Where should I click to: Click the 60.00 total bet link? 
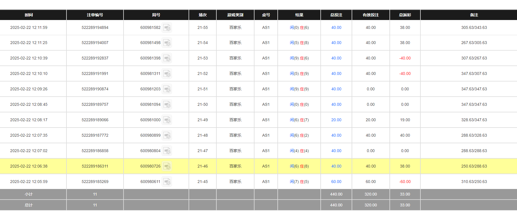(336, 182)
